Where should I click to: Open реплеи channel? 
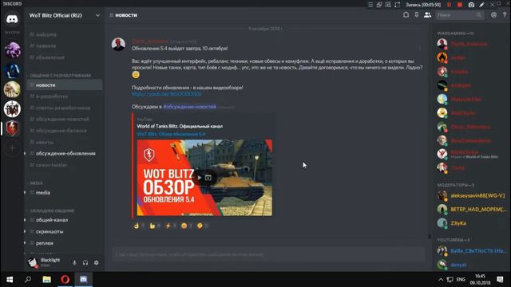point(65,243)
